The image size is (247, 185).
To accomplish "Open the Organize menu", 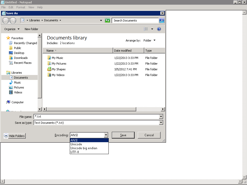I will 12,29.
